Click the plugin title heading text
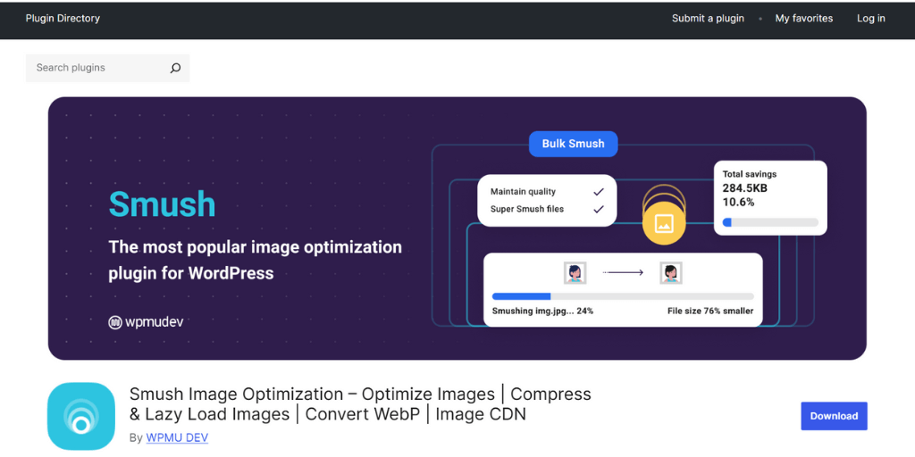915x457 pixels. 360,404
